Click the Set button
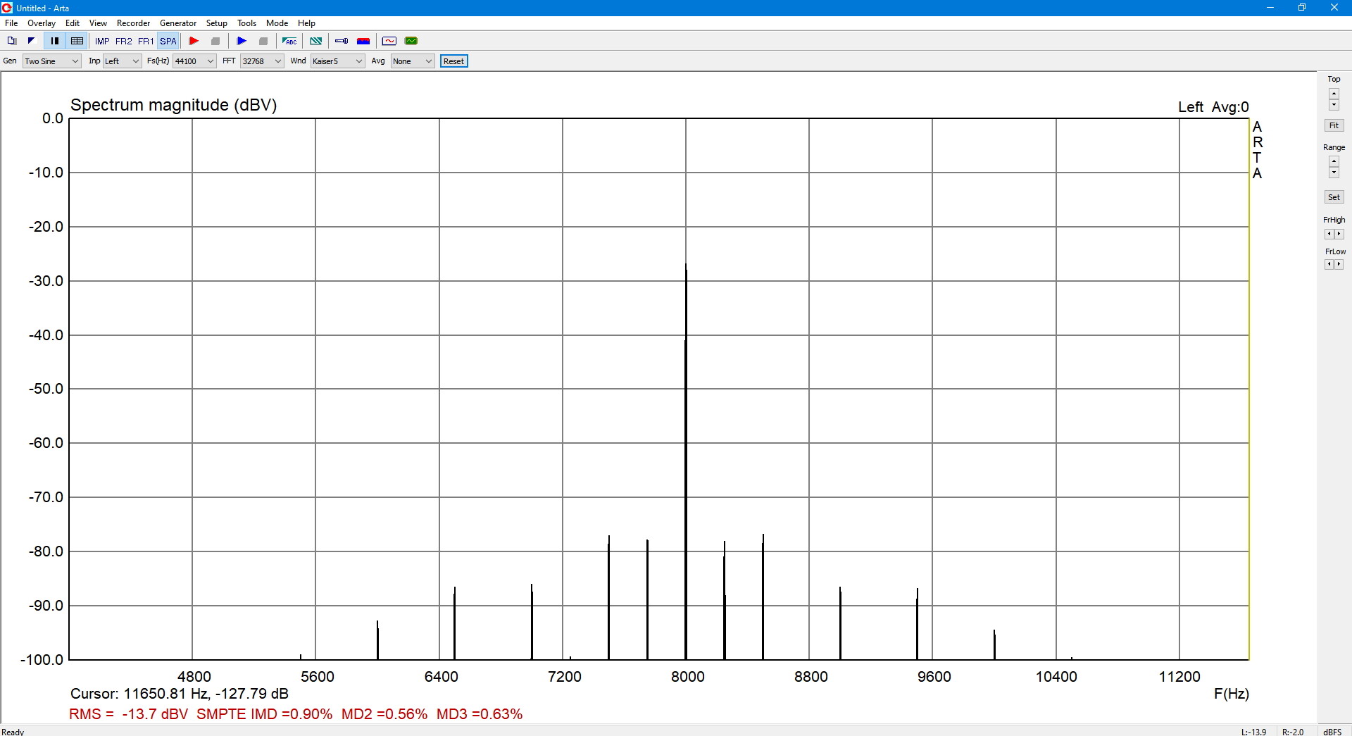This screenshot has width=1352, height=736. tap(1334, 197)
